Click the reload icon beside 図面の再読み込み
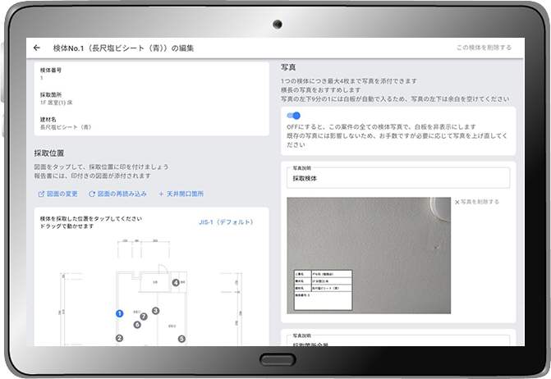Image resolution: width=551 pixels, height=379 pixels. point(92,194)
